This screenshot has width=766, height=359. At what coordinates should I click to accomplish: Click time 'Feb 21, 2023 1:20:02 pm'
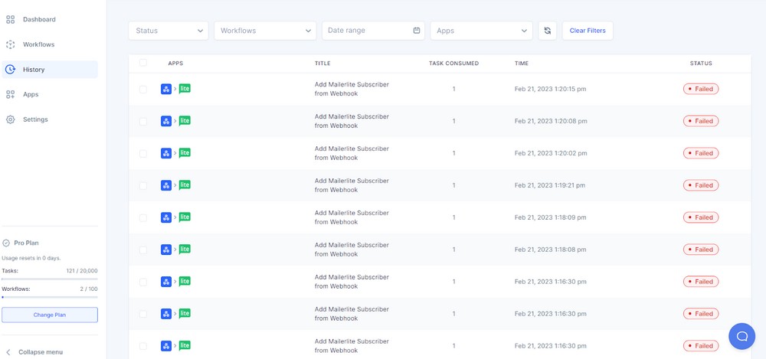pos(551,153)
